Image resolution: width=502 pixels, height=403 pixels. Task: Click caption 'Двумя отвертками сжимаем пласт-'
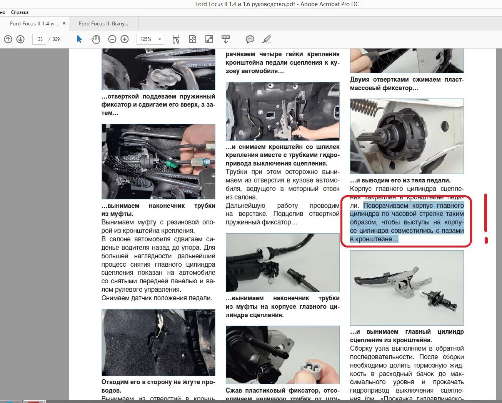407,80
